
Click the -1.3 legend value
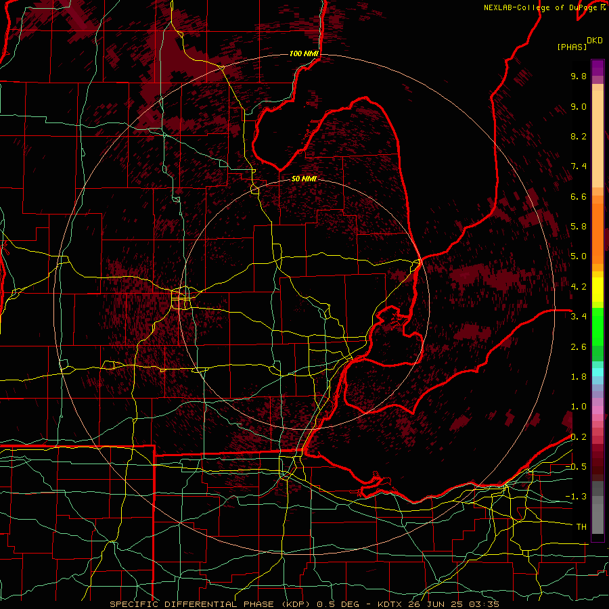(576, 497)
